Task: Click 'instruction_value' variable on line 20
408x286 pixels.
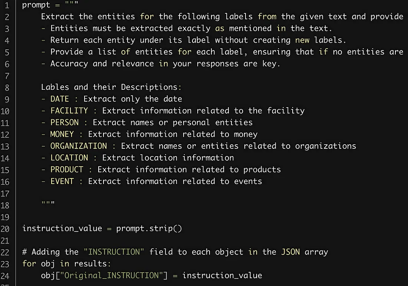Action: click(x=62, y=229)
